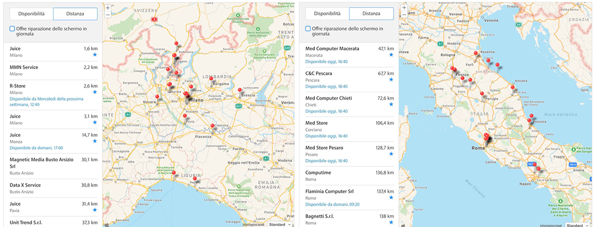The image size is (594, 227).
Task: Open 'Informazioni legali' on the Roma map
Action: click(x=550, y=225)
